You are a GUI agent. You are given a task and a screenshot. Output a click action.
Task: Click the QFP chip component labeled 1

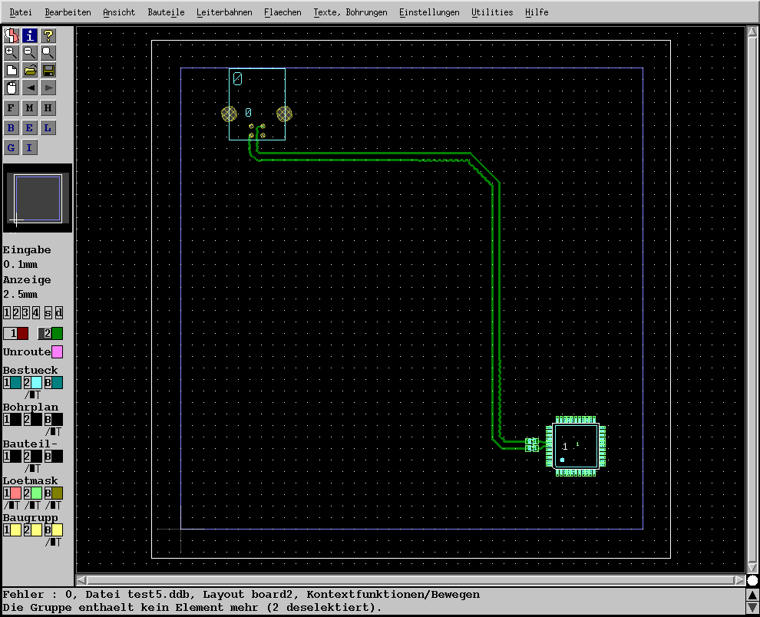click(576, 446)
